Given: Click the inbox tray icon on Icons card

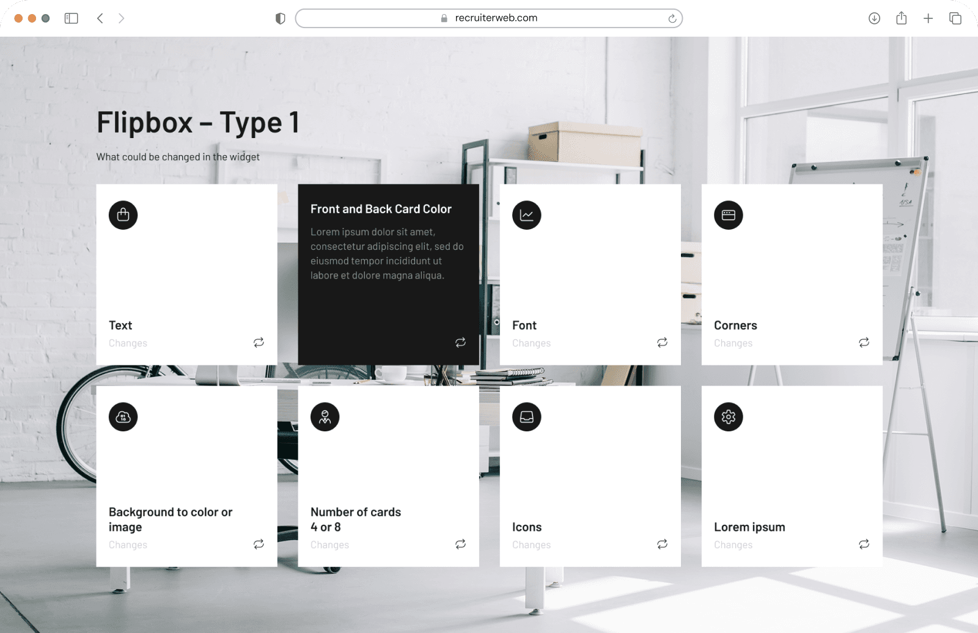Looking at the screenshot, I should [526, 417].
